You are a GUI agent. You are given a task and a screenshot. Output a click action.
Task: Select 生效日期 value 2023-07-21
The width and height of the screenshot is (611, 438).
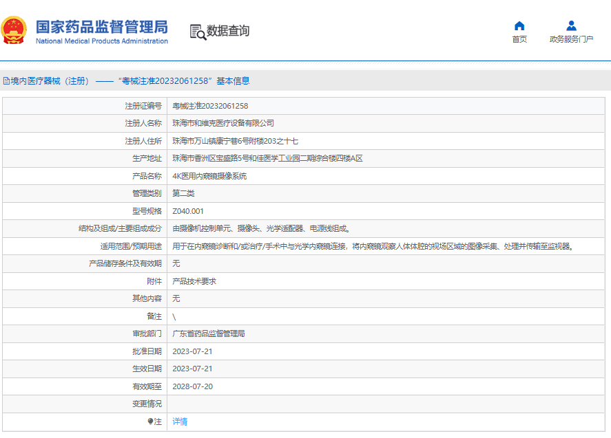click(x=192, y=369)
